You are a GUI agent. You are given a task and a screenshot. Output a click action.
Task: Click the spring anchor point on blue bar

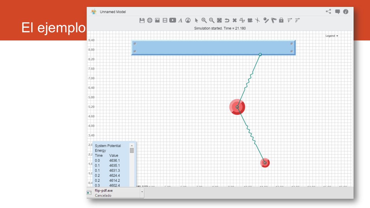click(260, 54)
